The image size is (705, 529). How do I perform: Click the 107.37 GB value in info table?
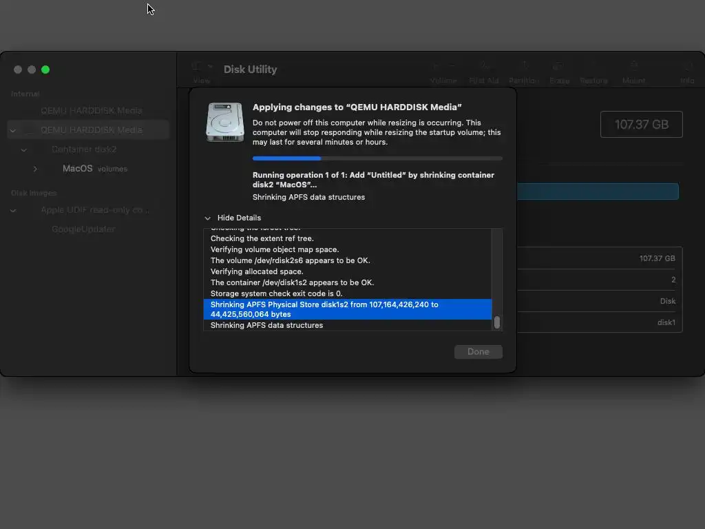click(657, 258)
